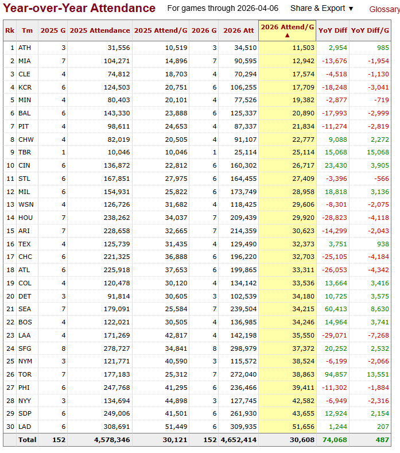The width and height of the screenshot is (400, 453).
Task: Sort by YoY Diff column header
Action: 332,30
